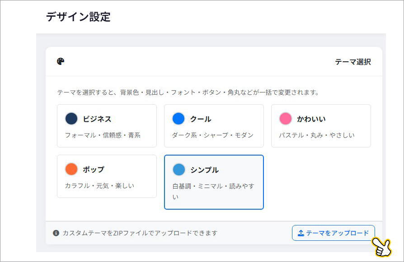Viewport: 404px width, 262px height.
Task: Click the ダーク系・シャープ・モダン description text
Action: pyautogui.click(x=212, y=135)
